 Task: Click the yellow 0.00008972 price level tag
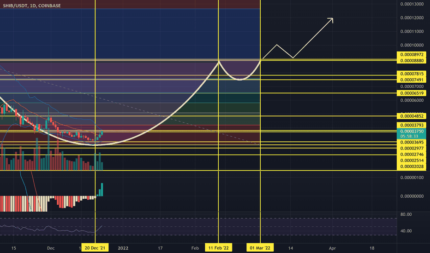(x=412, y=54)
